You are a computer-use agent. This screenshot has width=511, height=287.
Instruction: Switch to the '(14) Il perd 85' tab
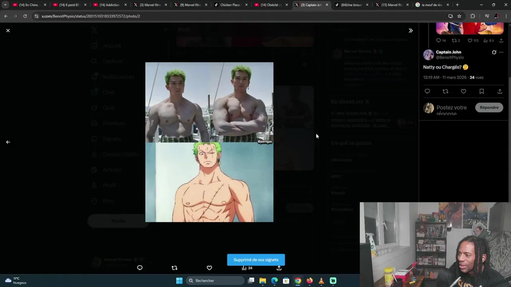click(69, 5)
